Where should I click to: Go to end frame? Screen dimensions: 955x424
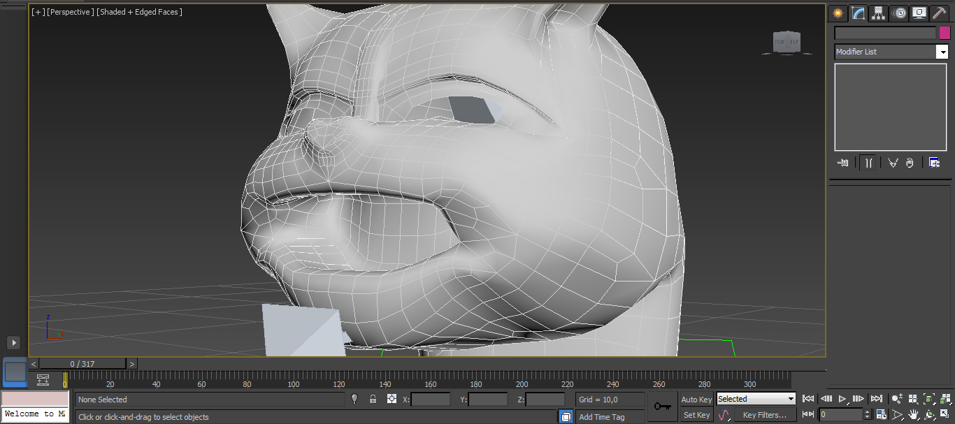coord(877,399)
